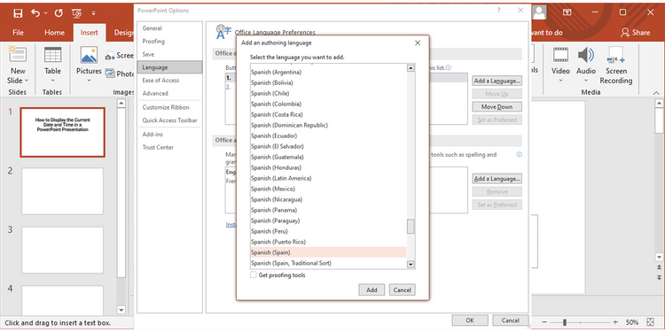Start slideshow from beginning icon in title bar
The image size is (665, 332).
click(x=77, y=13)
